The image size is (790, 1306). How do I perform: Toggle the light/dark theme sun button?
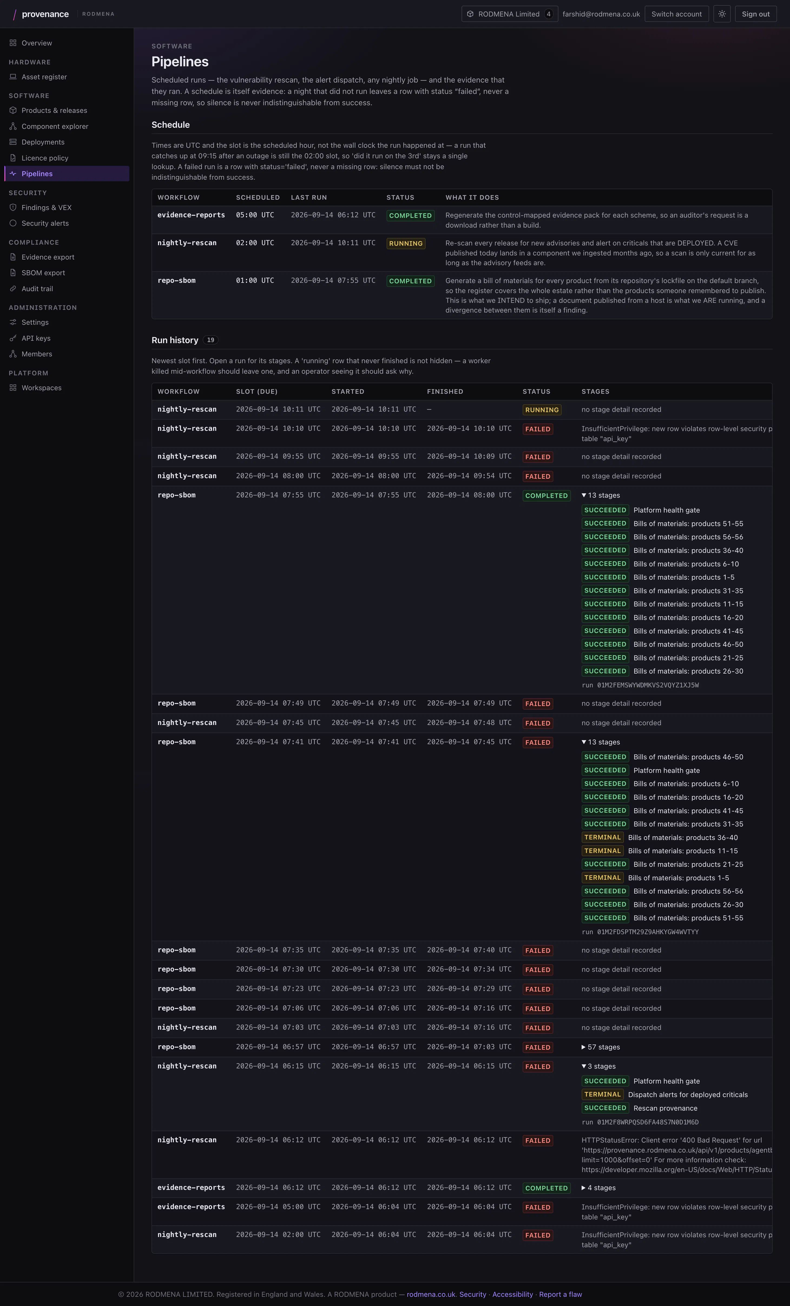click(722, 14)
